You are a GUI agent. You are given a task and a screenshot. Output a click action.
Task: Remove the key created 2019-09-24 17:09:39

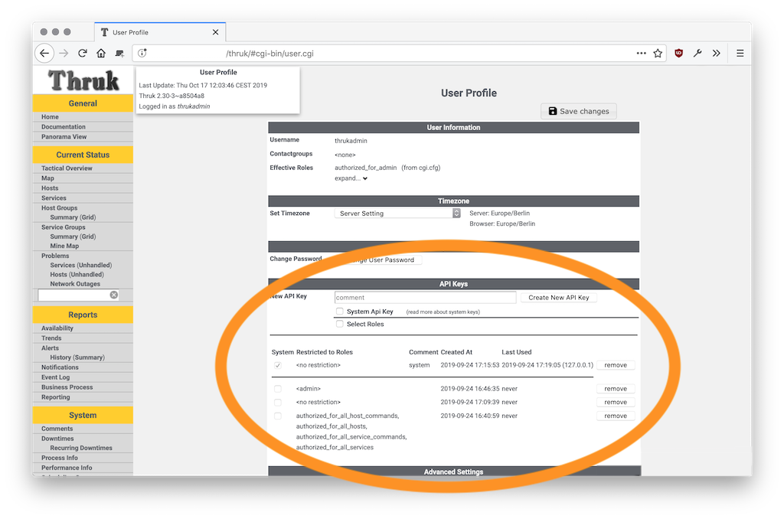(616, 402)
